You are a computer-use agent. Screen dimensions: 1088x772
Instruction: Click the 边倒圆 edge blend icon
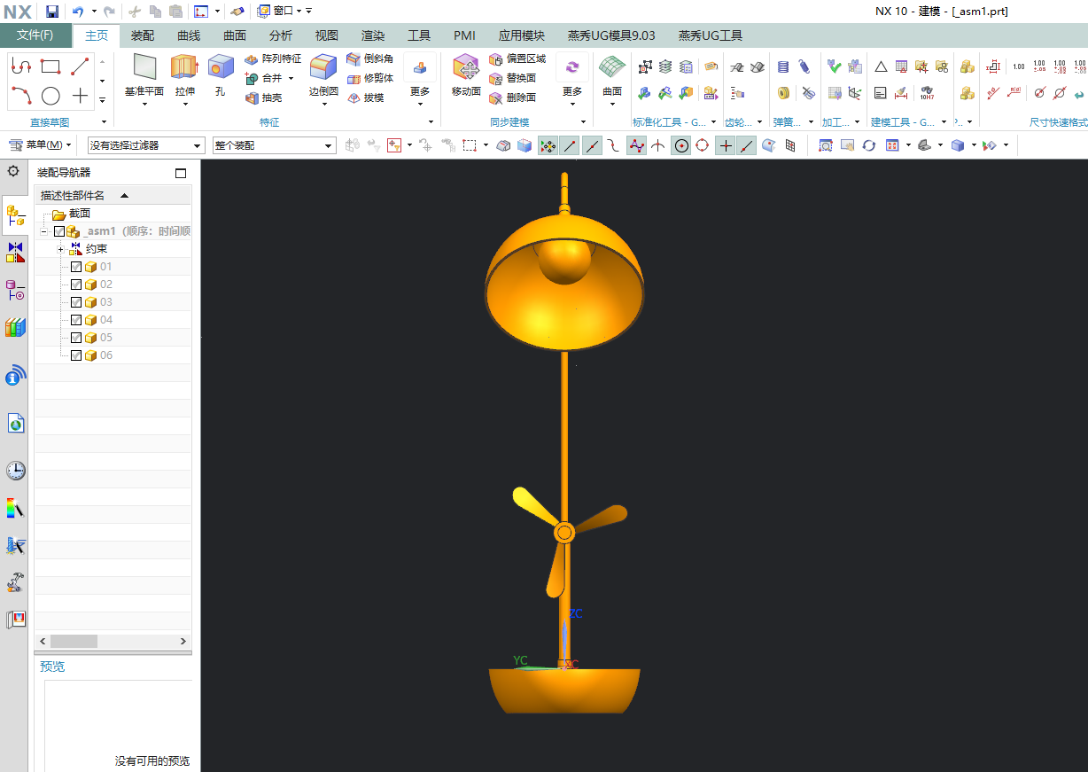click(323, 66)
